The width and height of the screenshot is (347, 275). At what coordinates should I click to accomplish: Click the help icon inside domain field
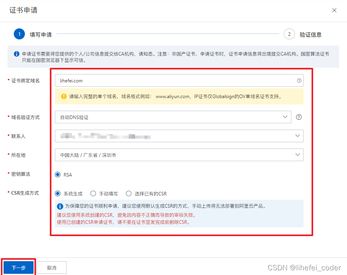(x=299, y=81)
